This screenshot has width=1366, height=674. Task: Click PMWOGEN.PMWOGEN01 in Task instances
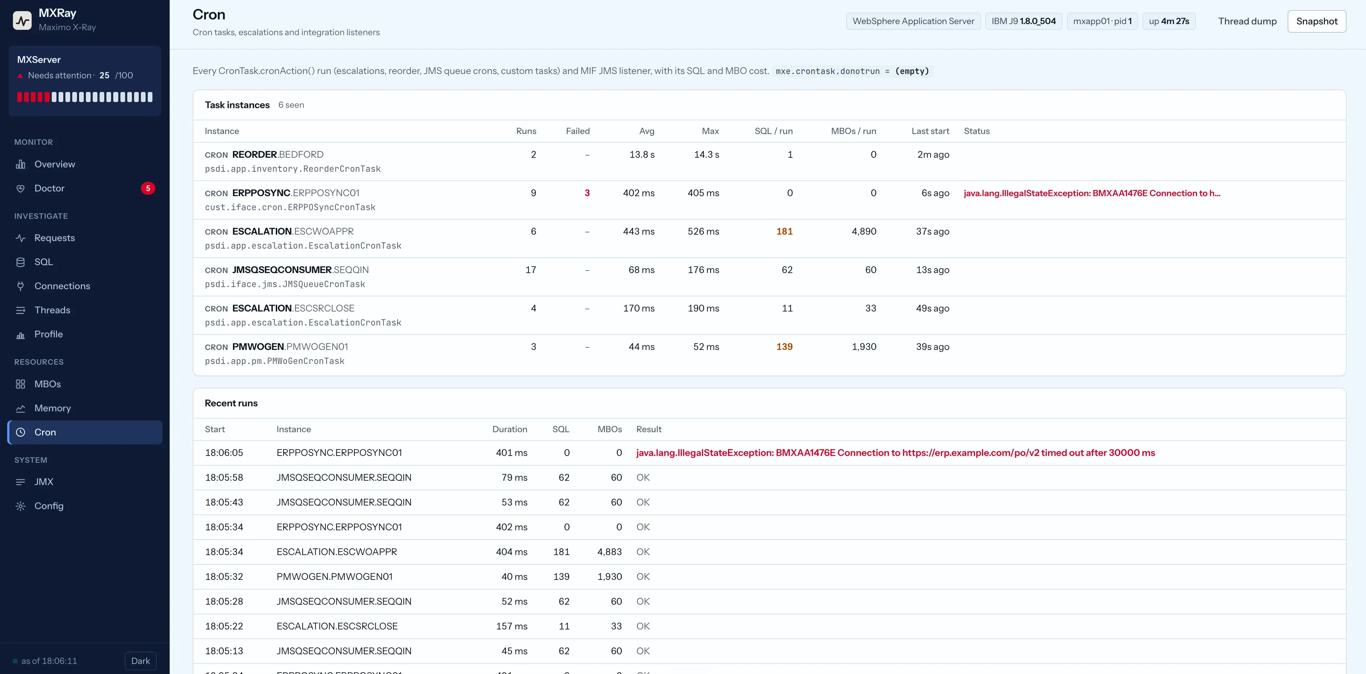(x=290, y=347)
